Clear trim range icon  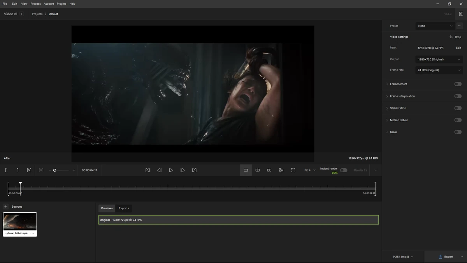click(29, 170)
